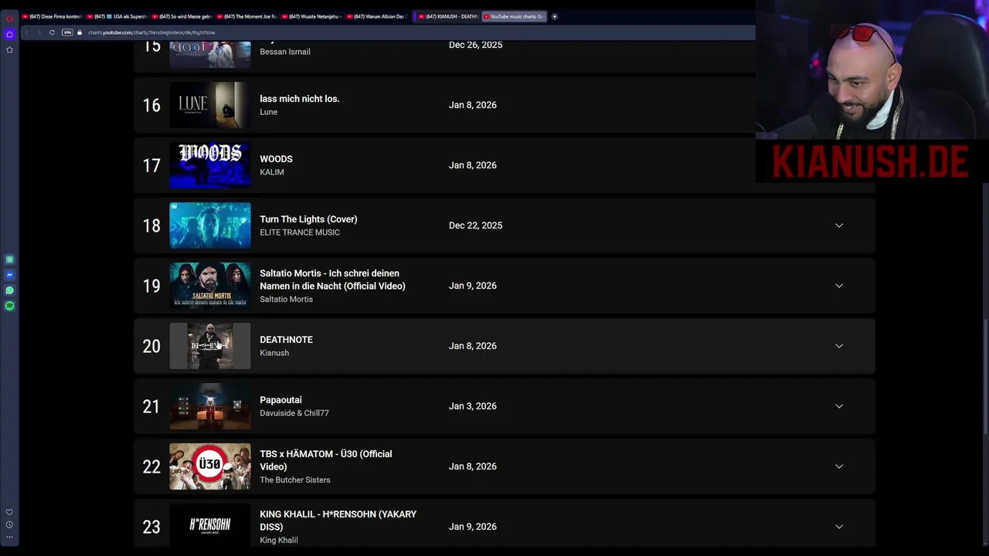
Task: Open the Papaoutai video thumbnail
Action: coord(210,406)
